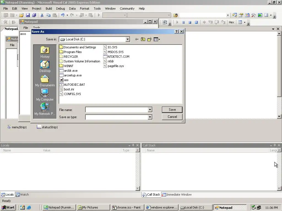Open the Windows Start button
Image resolution: width=282 pixels, height=211 pixels.
8,207
